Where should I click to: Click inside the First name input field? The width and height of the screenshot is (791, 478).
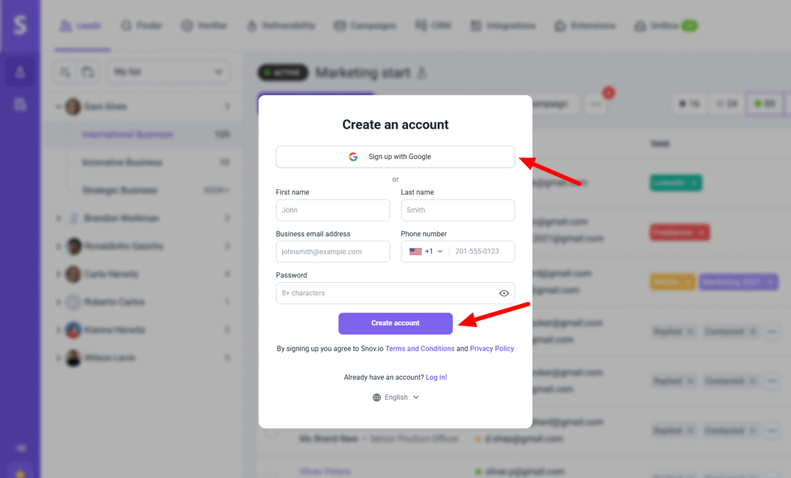tap(333, 210)
